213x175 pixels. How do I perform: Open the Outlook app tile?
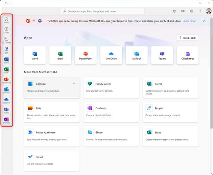coord(137,55)
